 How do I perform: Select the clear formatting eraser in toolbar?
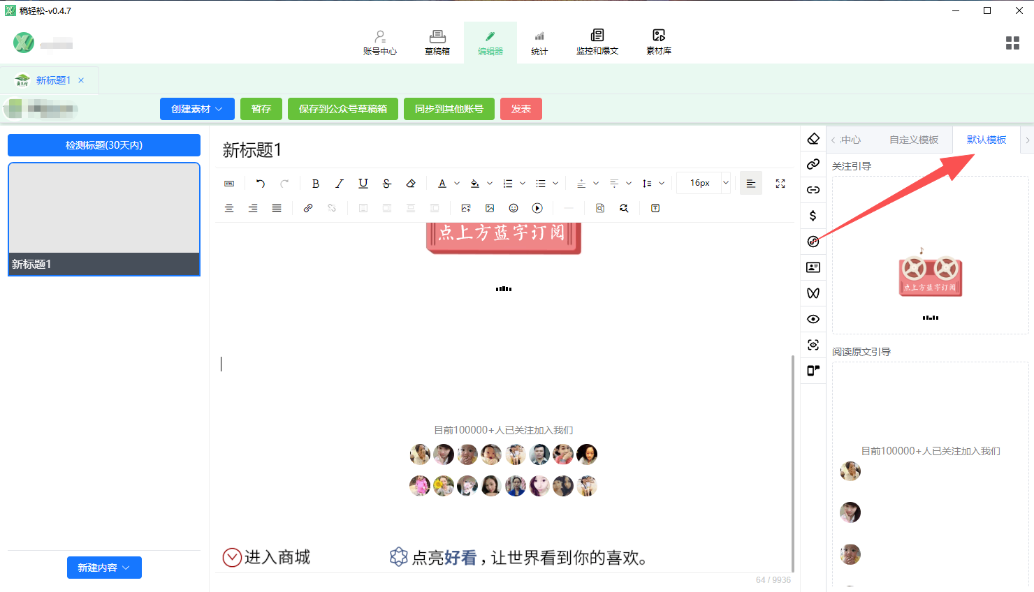point(411,184)
